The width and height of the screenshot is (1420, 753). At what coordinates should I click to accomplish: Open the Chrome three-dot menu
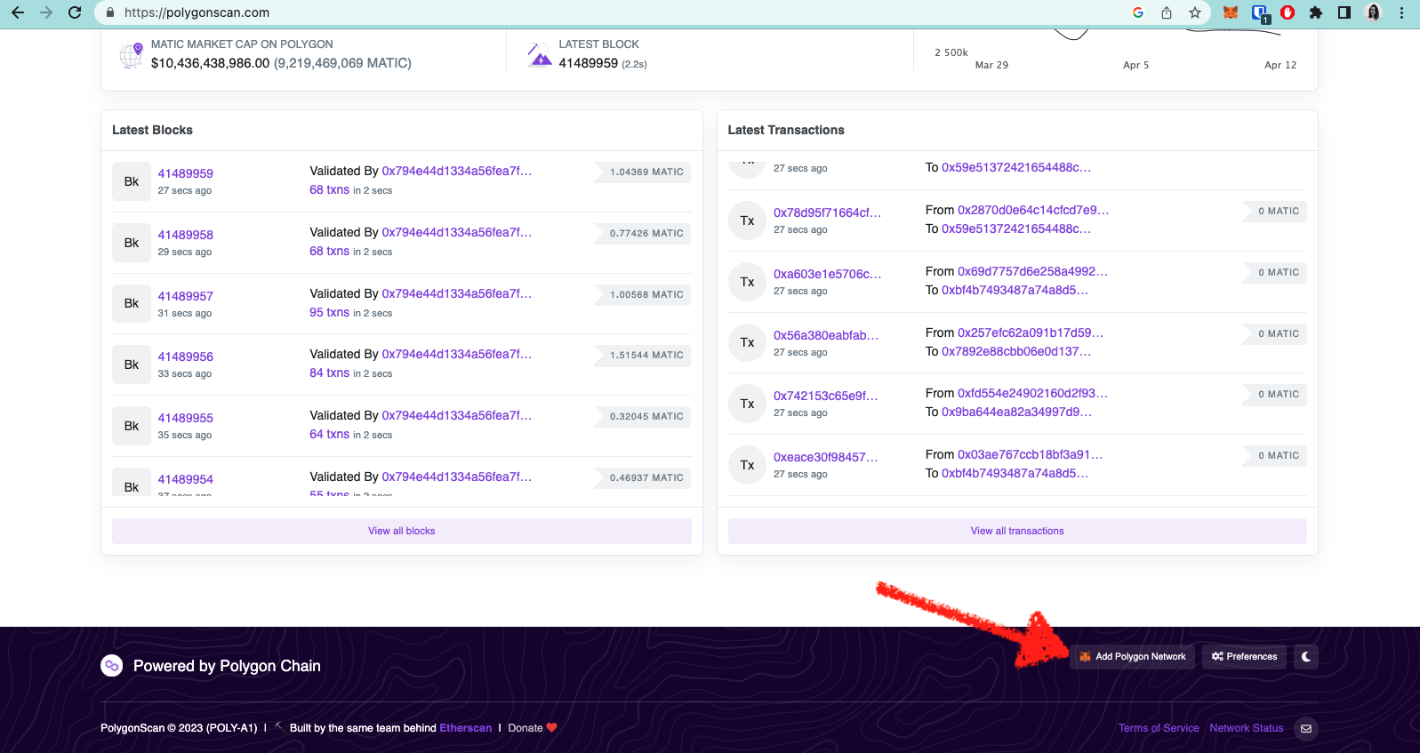tap(1402, 12)
